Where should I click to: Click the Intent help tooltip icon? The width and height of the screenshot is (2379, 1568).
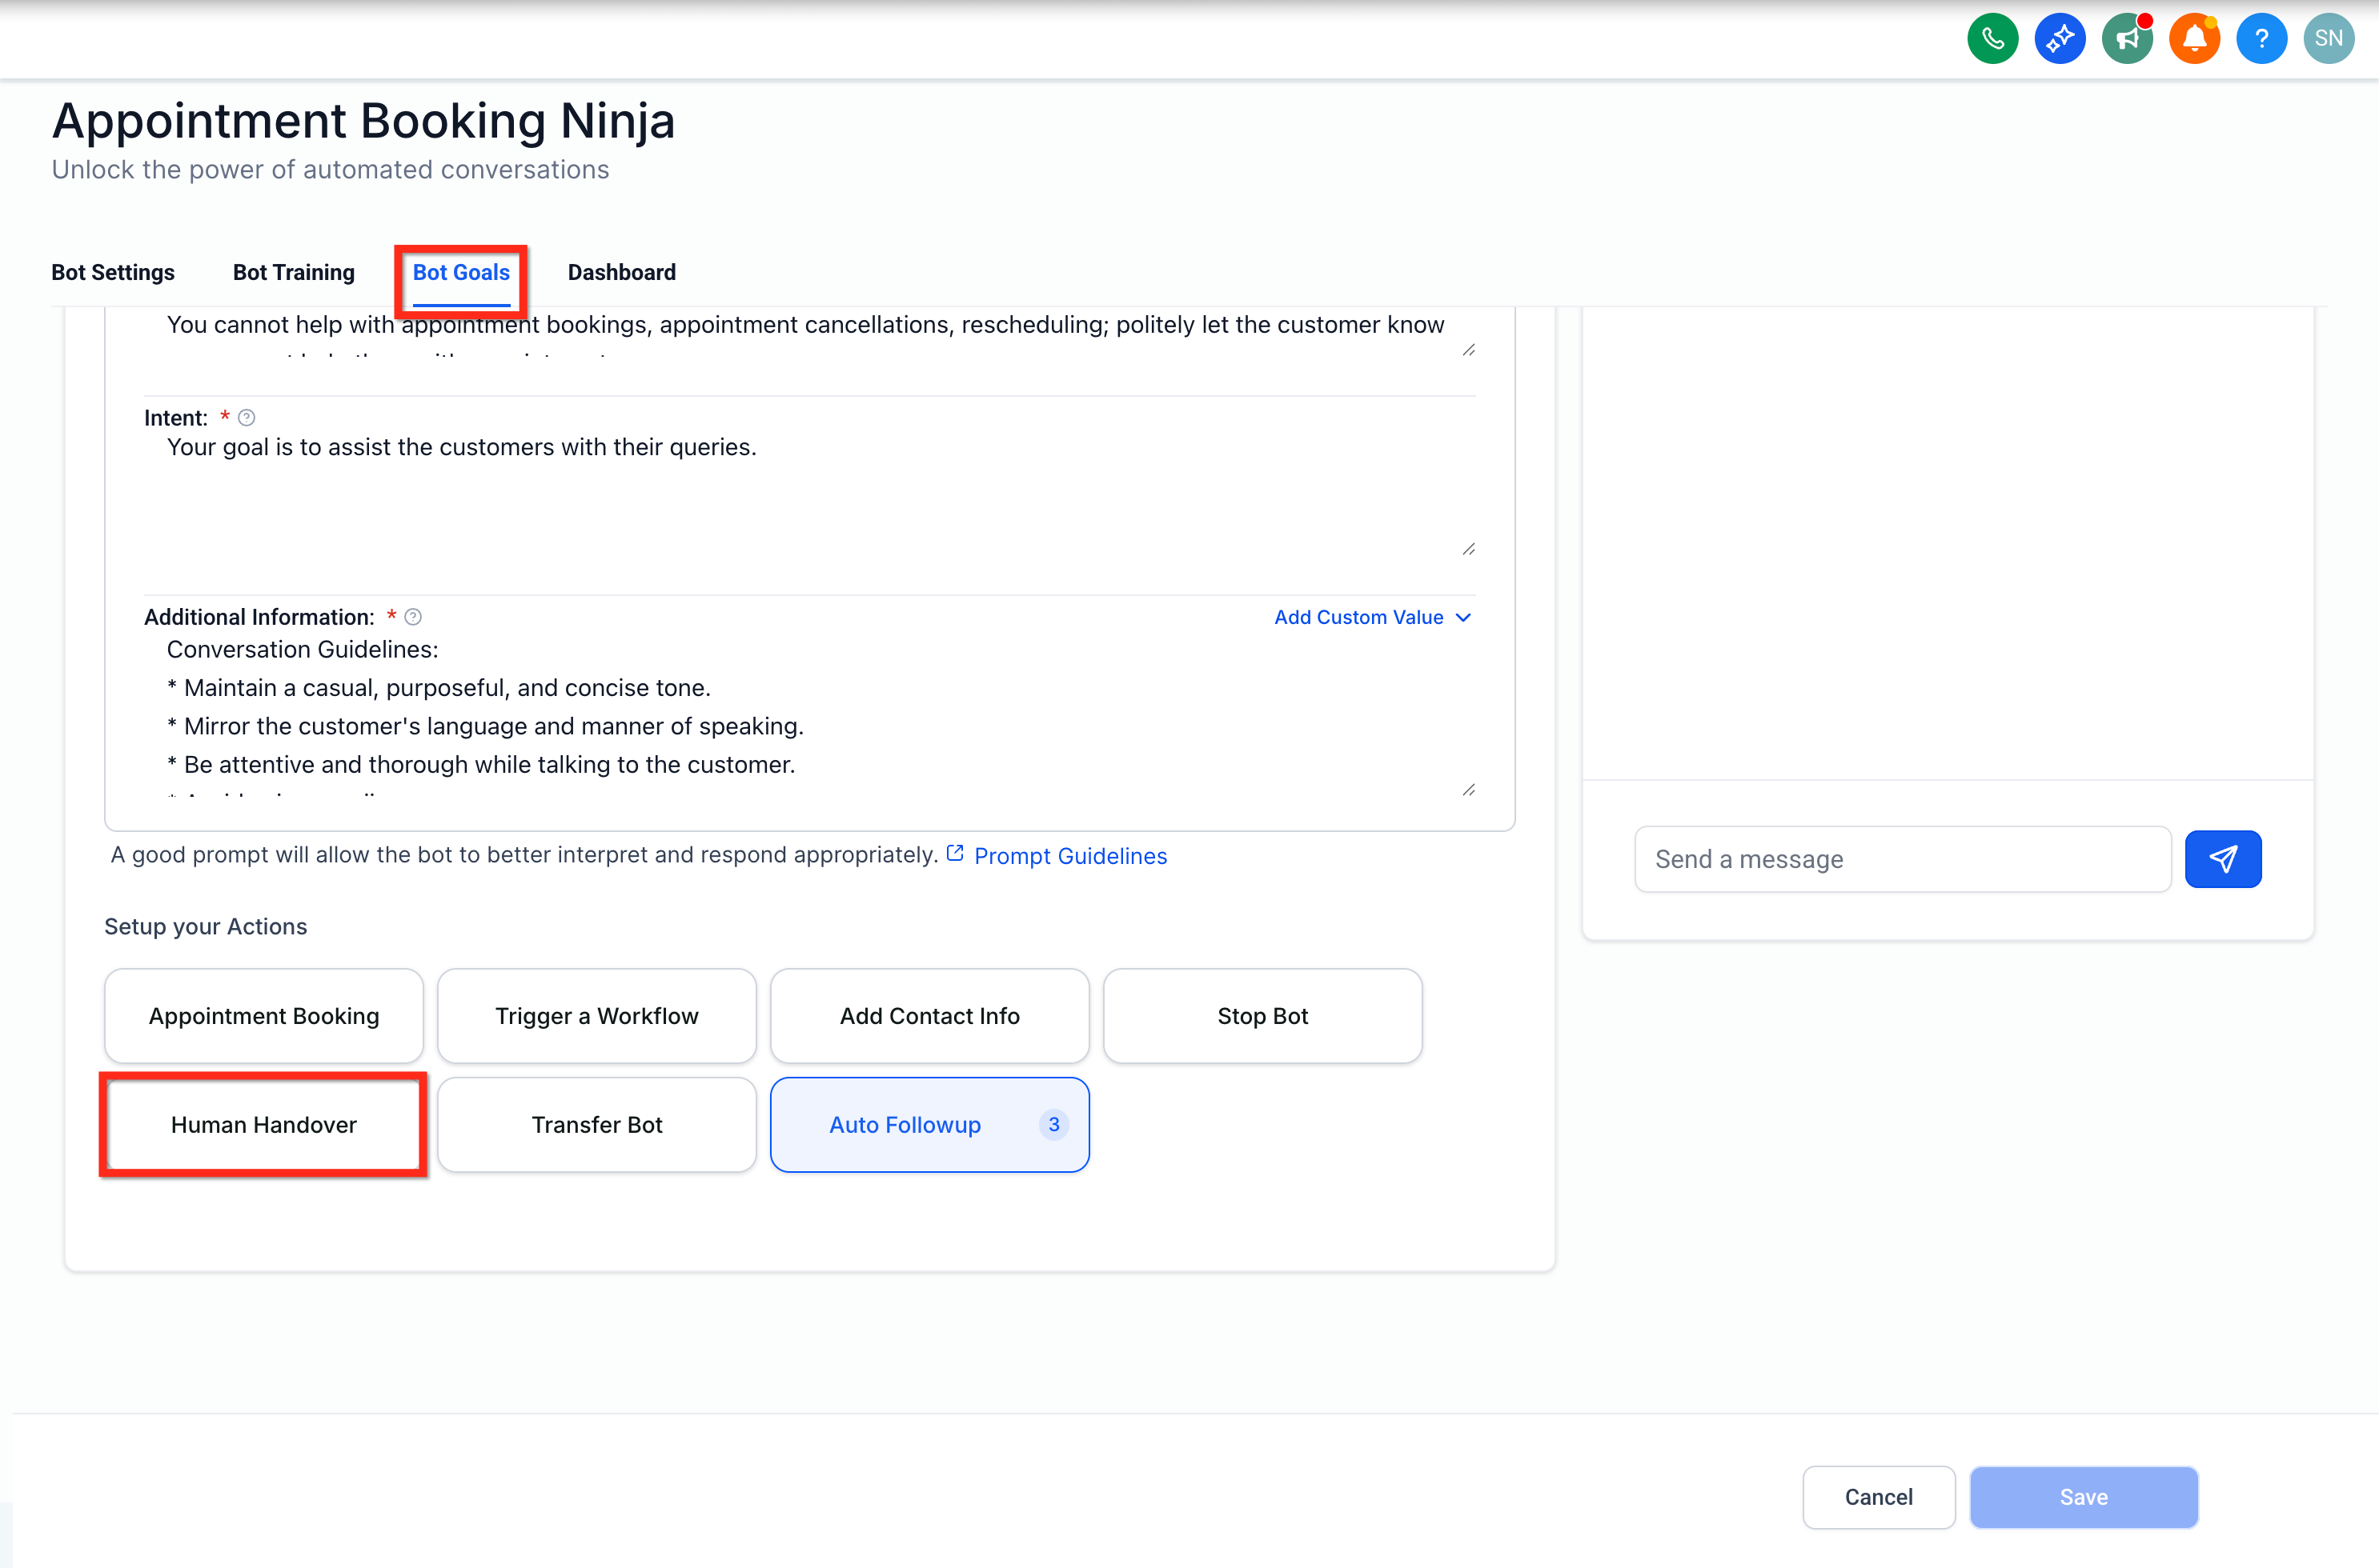click(246, 418)
